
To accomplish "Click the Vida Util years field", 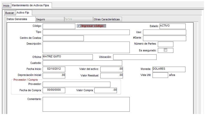I will click(160, 75).
